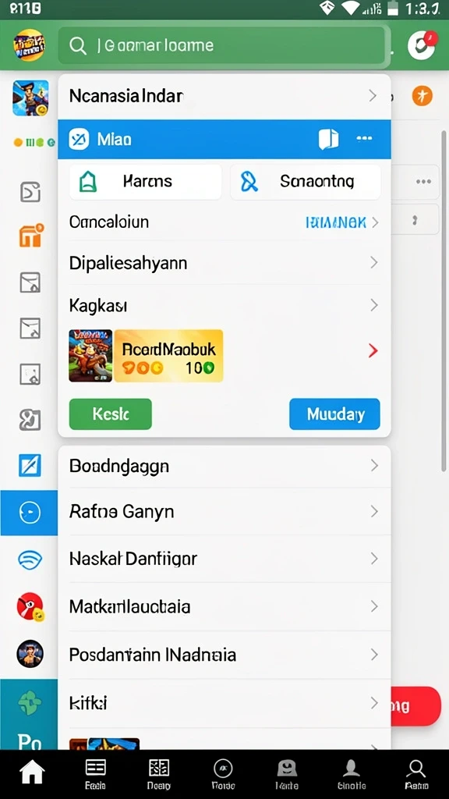Expand chevron on Rafna Ganyn row
449x799 pixels.
pos(374,511)
